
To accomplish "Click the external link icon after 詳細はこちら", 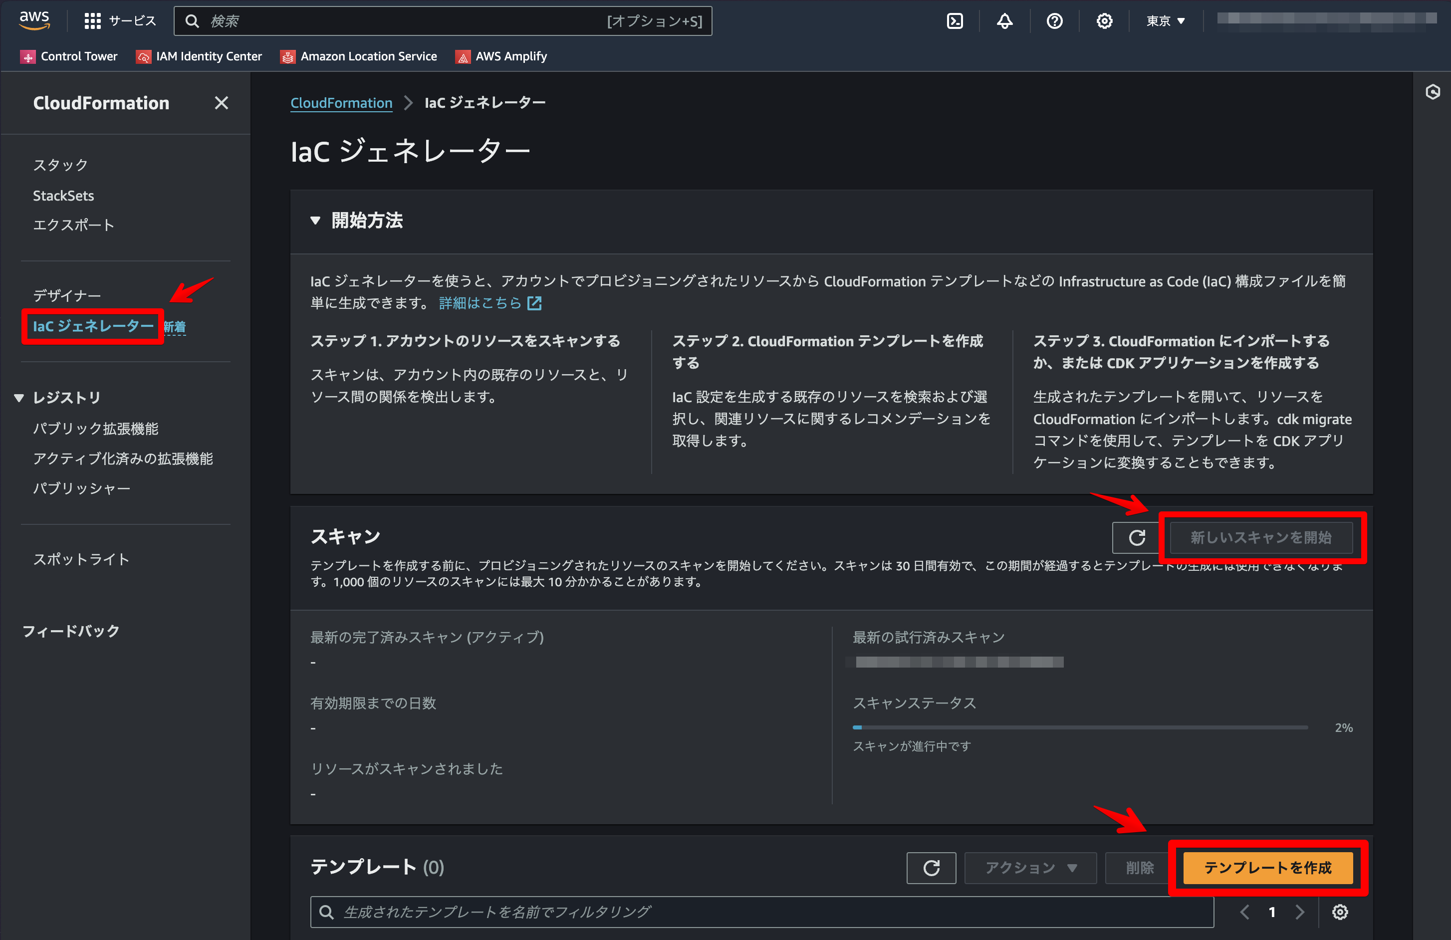I will (x=534, y=303).
